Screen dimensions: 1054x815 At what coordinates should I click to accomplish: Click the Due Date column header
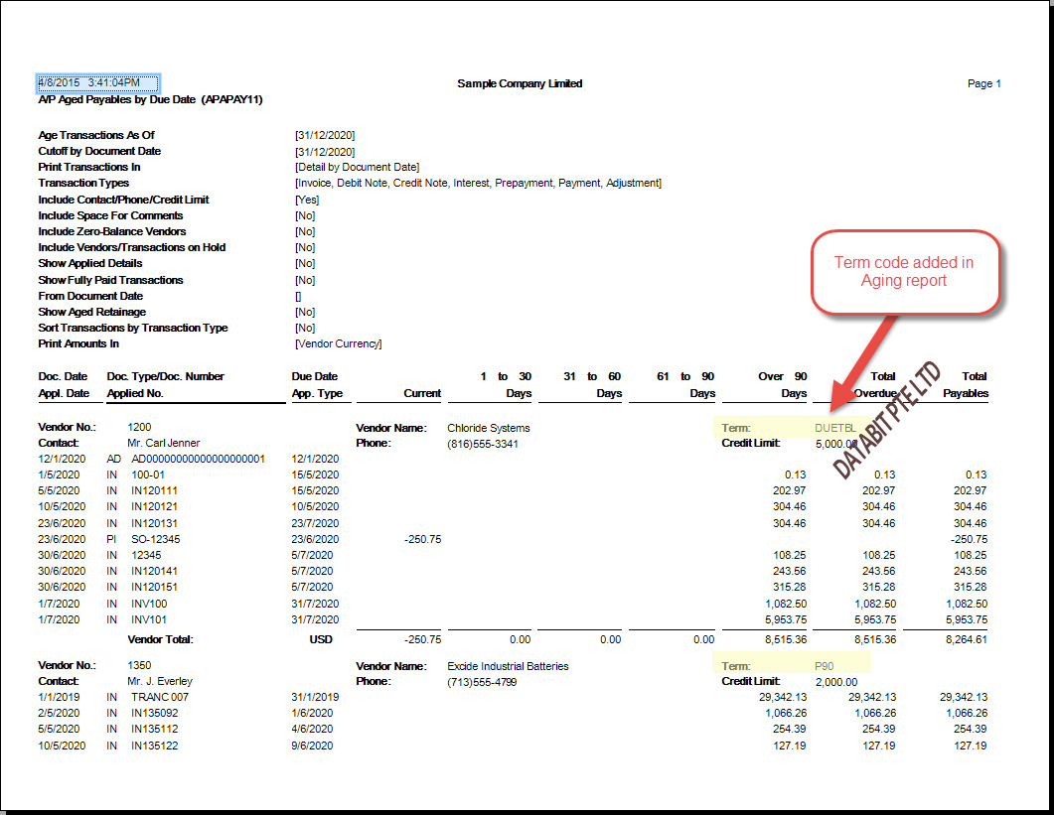pyautogui.click(x=315, y=376)
